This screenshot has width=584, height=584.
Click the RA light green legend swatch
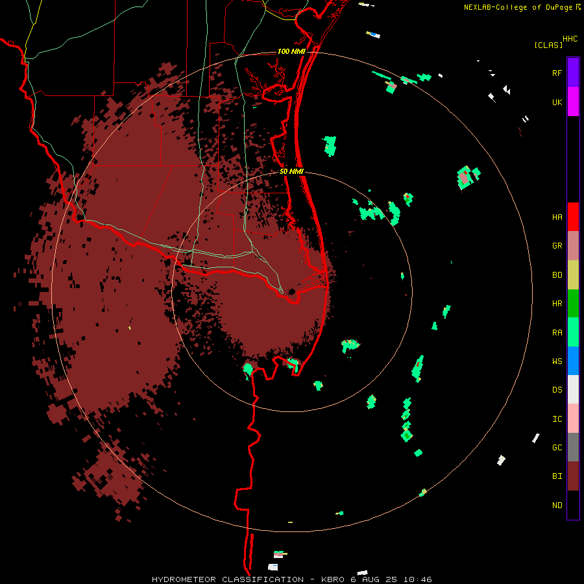pos(573,332)
